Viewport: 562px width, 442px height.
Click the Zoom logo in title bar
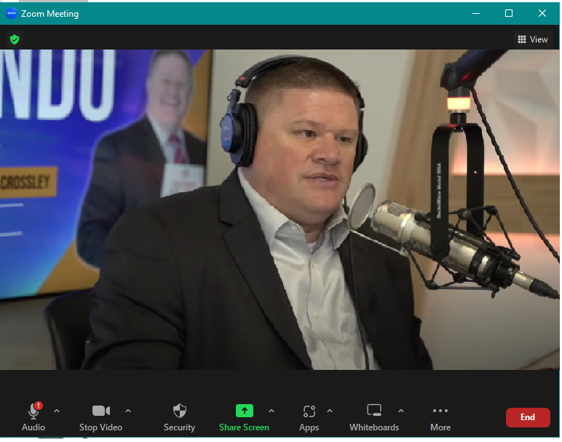(11, 13)
